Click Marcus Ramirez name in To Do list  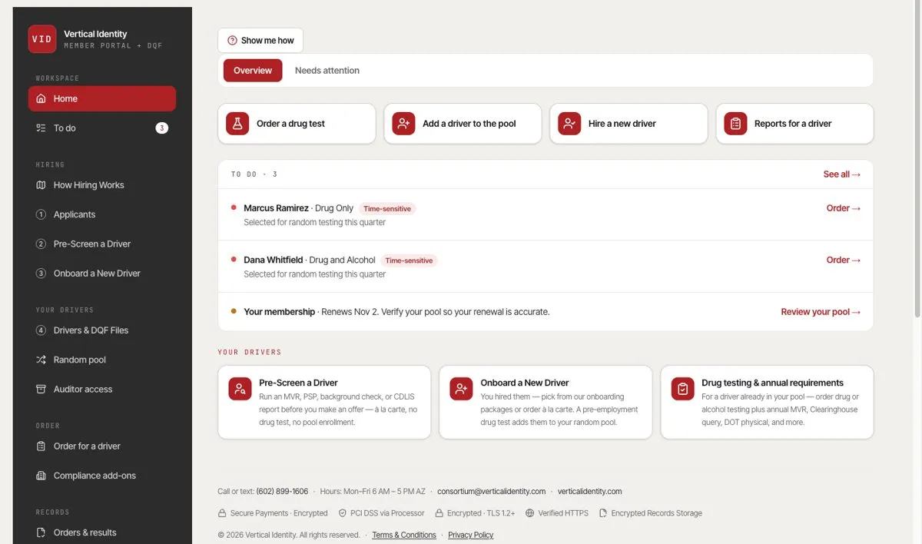point(276,208)
